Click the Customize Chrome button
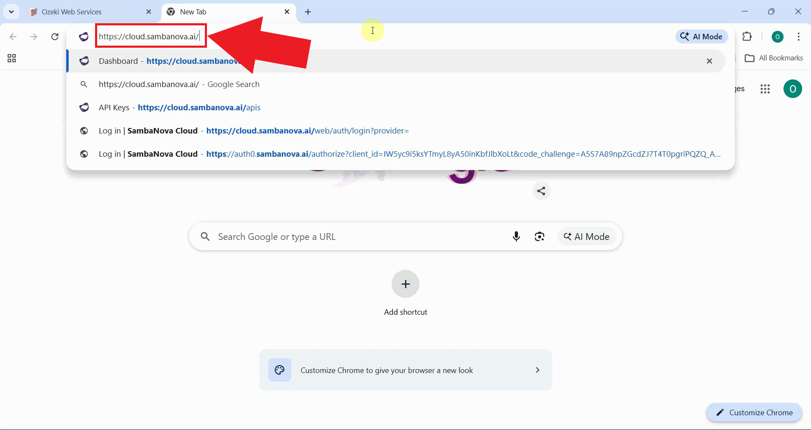 tap(754, 413)
